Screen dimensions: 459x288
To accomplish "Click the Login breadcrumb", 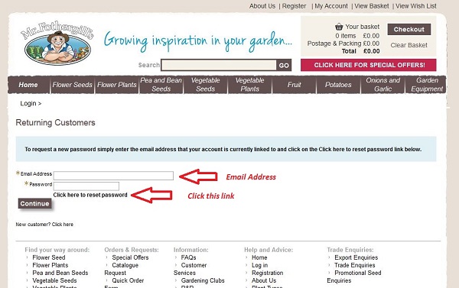I will (28, 103).
